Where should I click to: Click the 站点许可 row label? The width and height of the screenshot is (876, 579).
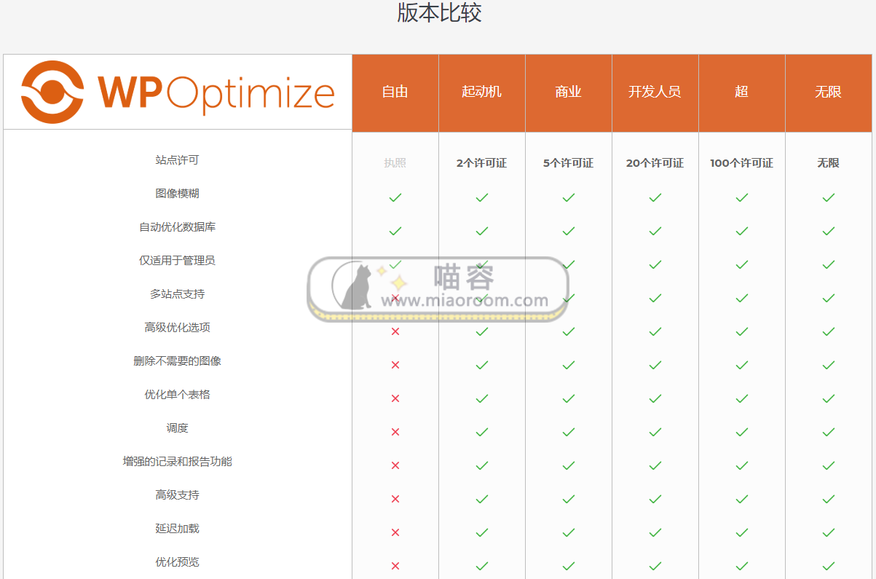point(177,160)
